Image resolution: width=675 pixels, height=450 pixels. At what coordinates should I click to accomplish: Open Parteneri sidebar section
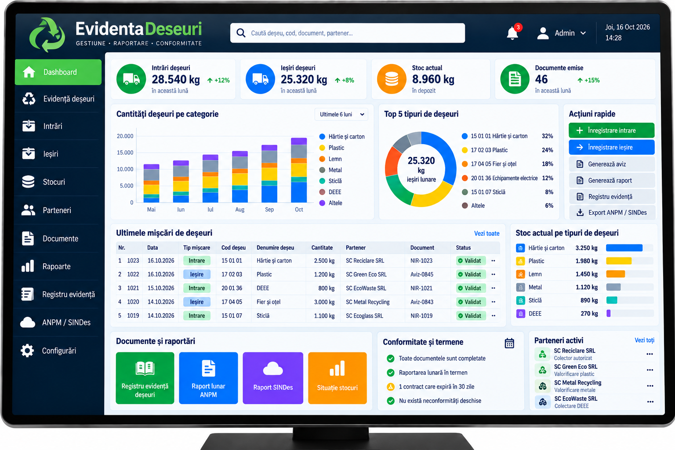coord(58,210)
